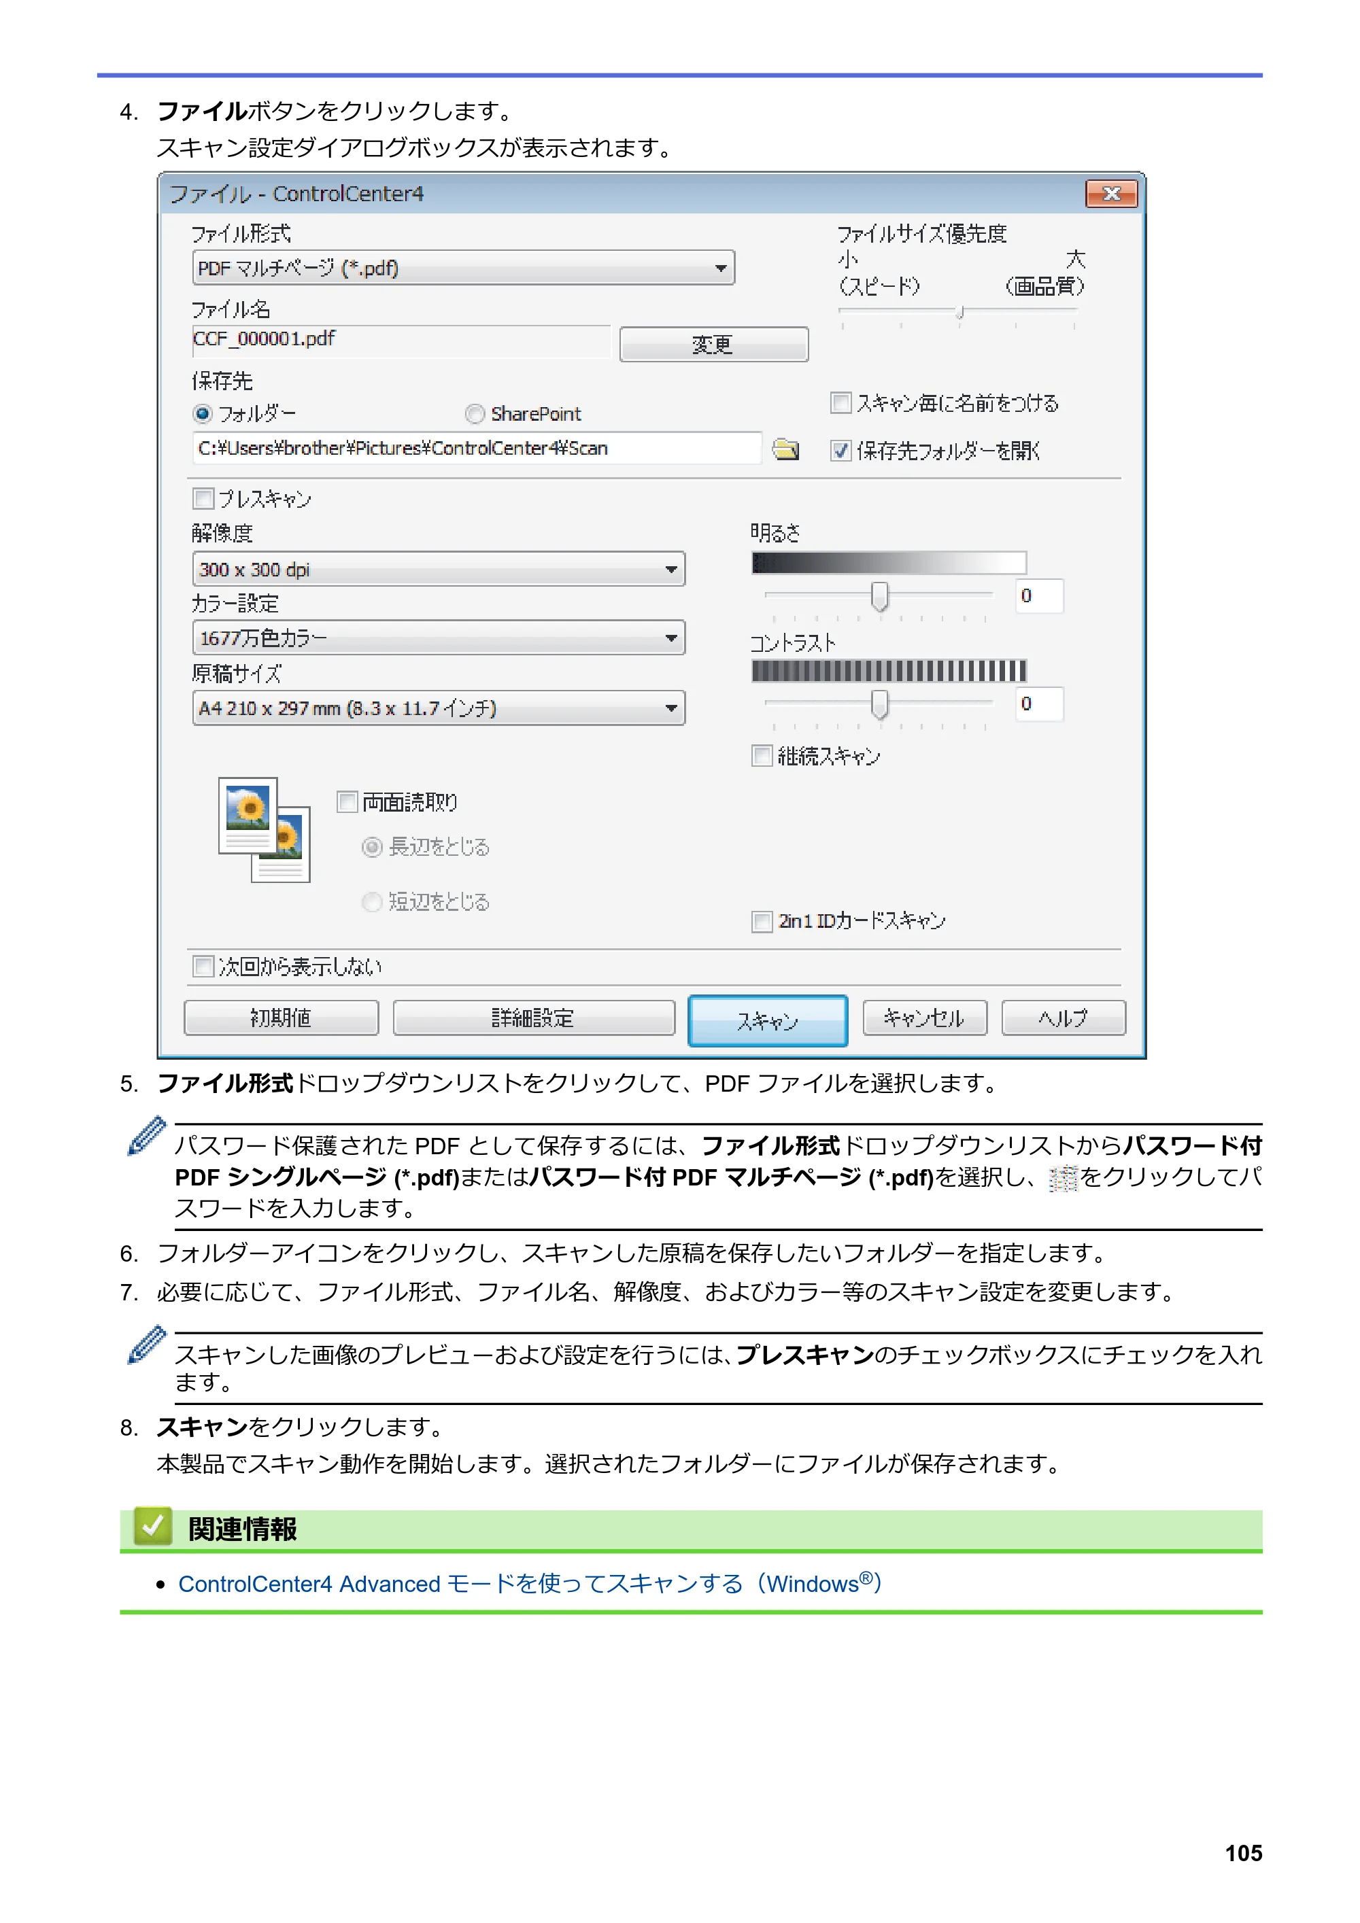Open the ファイル形式 PDF dropdown
The image size is (1360, 1923).
[463, 268]
